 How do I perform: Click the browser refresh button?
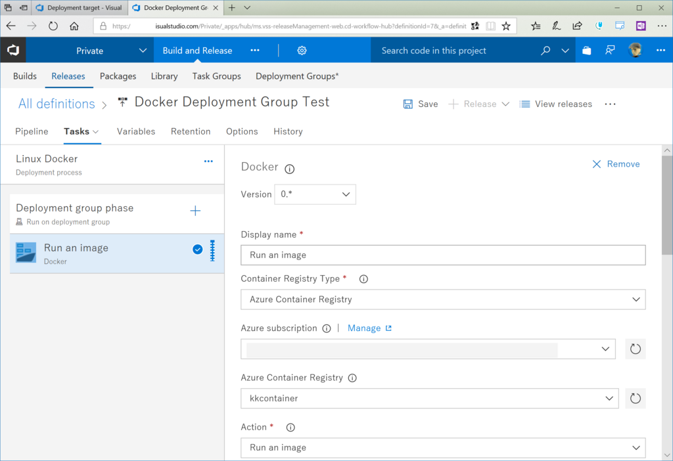[x=53, y=26]
